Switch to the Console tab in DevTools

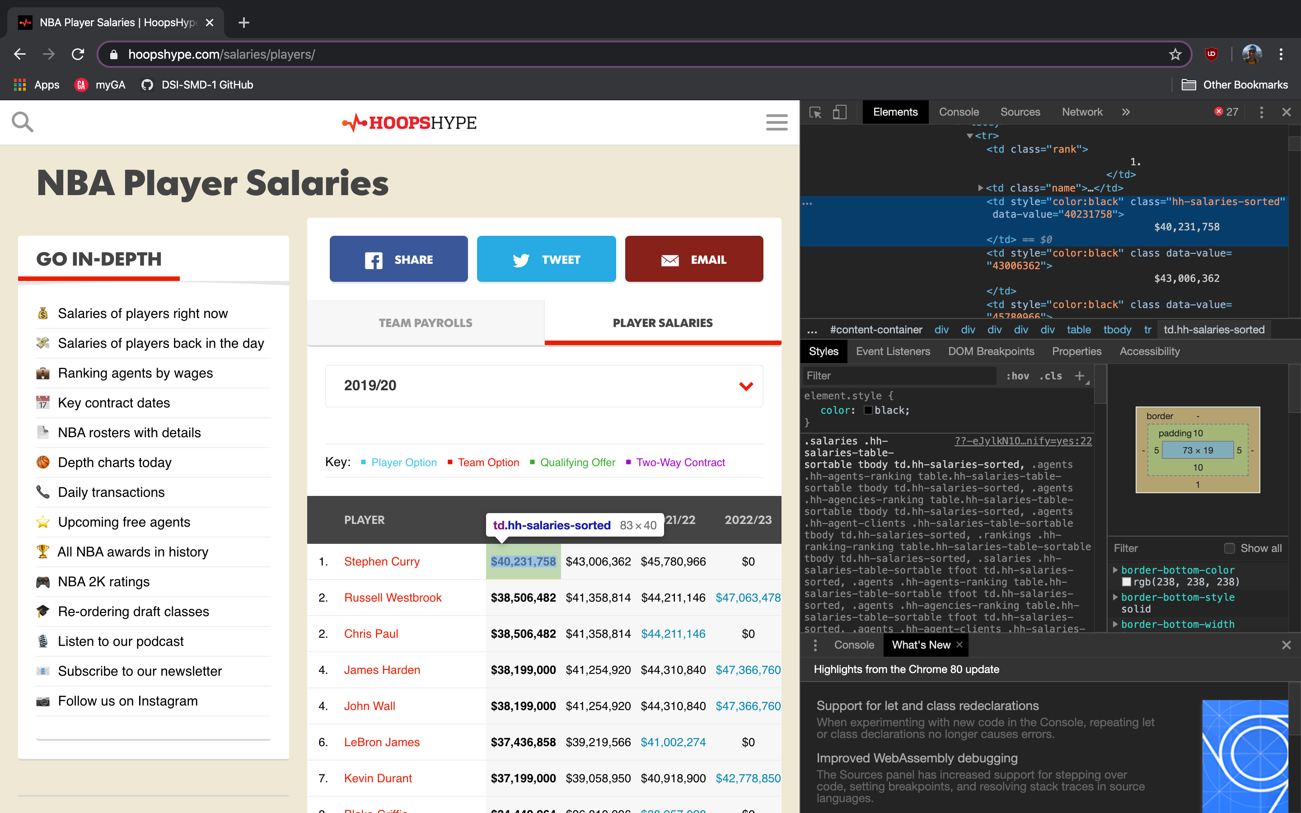click(959, 112)
